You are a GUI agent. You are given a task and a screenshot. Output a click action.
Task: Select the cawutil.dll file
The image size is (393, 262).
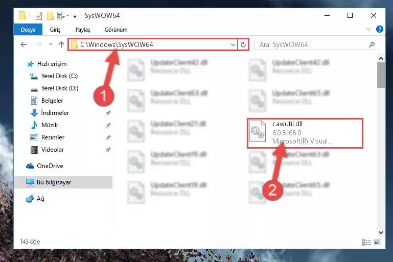305,133
